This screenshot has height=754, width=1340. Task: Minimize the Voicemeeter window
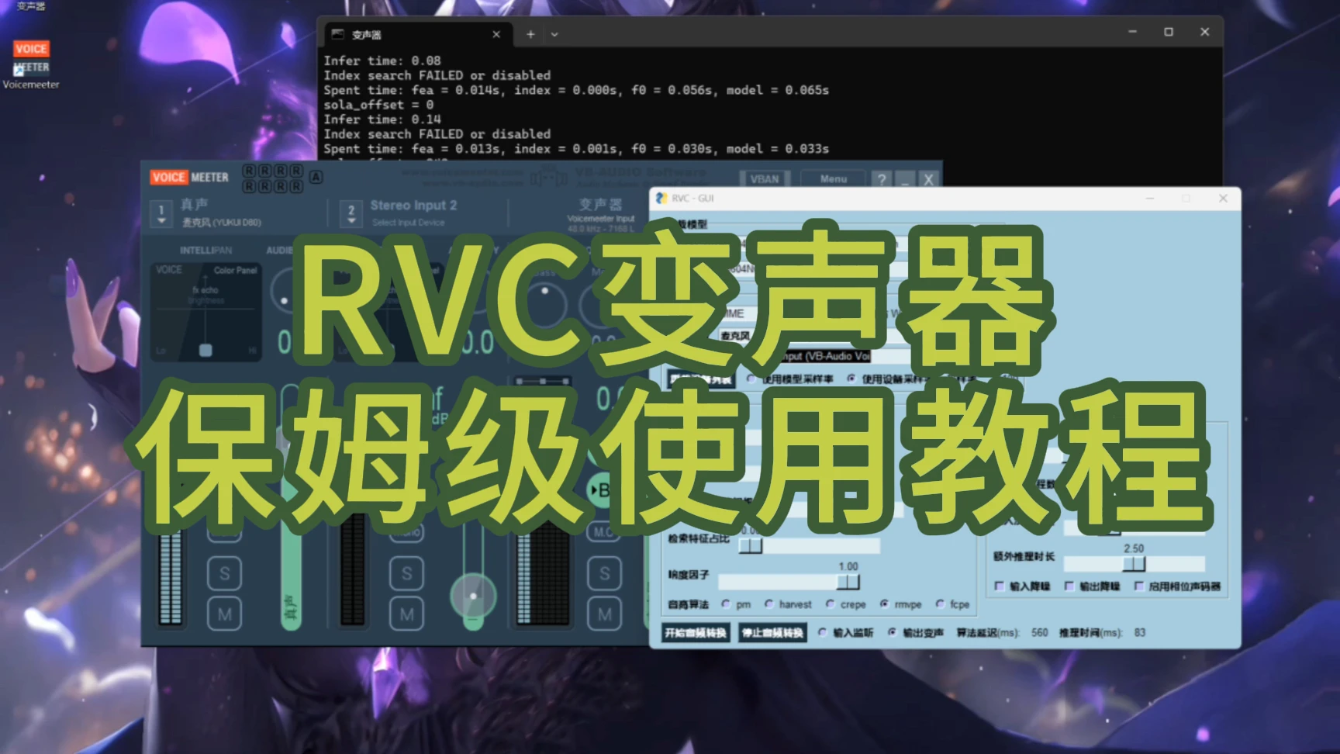click(x=905, y=178)
